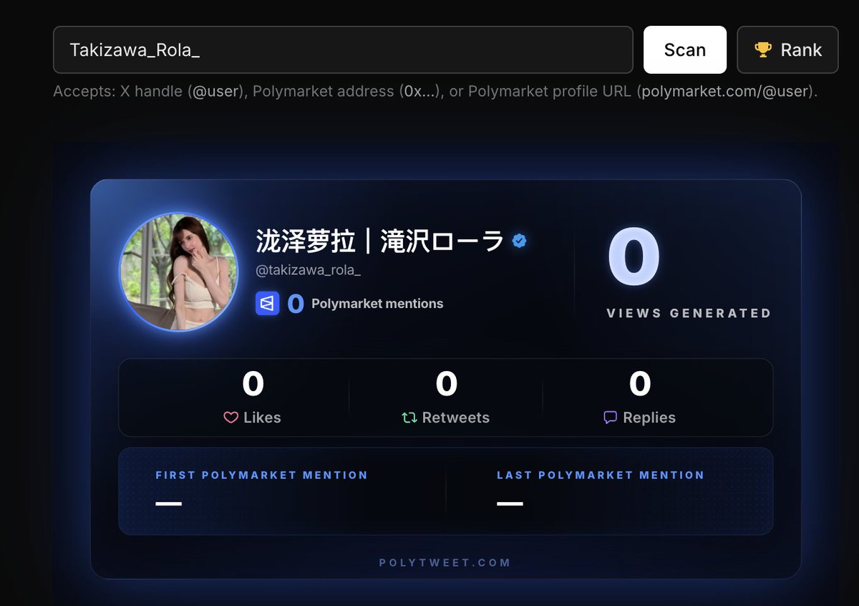Image resolution: width=859 pixels, height=606 pixels.
Task: Click FIRST POLYMARKET MENTION heading
Action: pos(261,475)
